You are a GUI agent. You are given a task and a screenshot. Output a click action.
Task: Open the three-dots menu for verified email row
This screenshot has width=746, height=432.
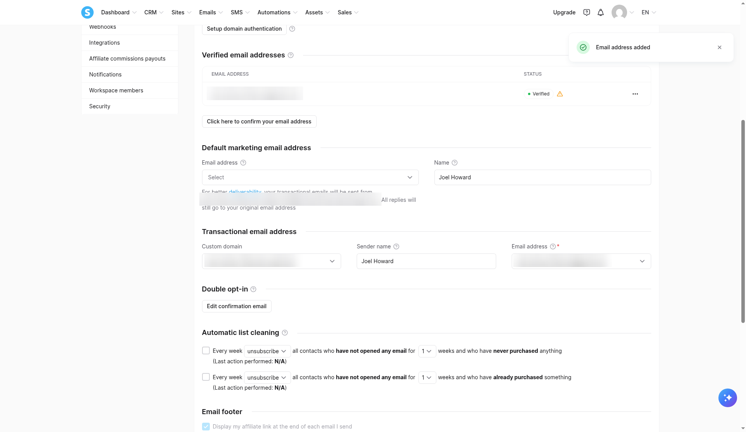[635, 94]
